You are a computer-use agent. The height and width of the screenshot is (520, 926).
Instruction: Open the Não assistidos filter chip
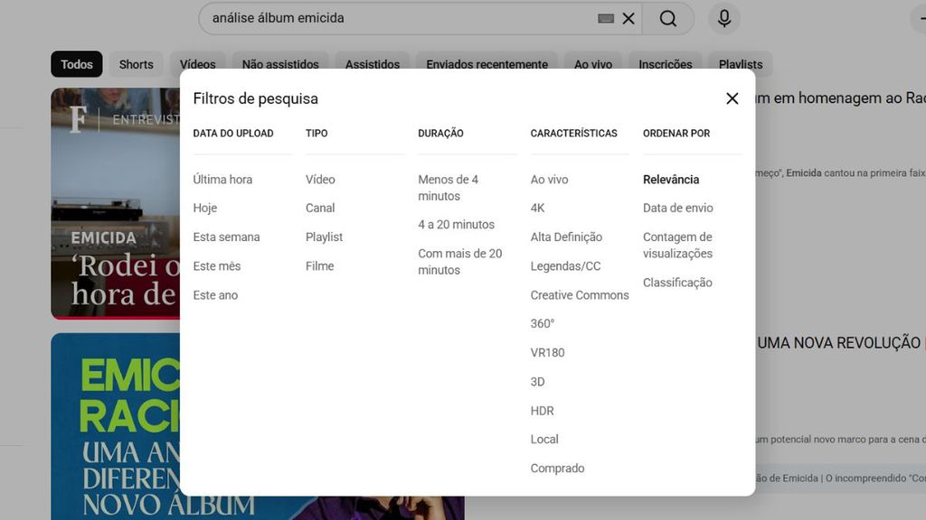pyautogui.click(x=279, y=64)
